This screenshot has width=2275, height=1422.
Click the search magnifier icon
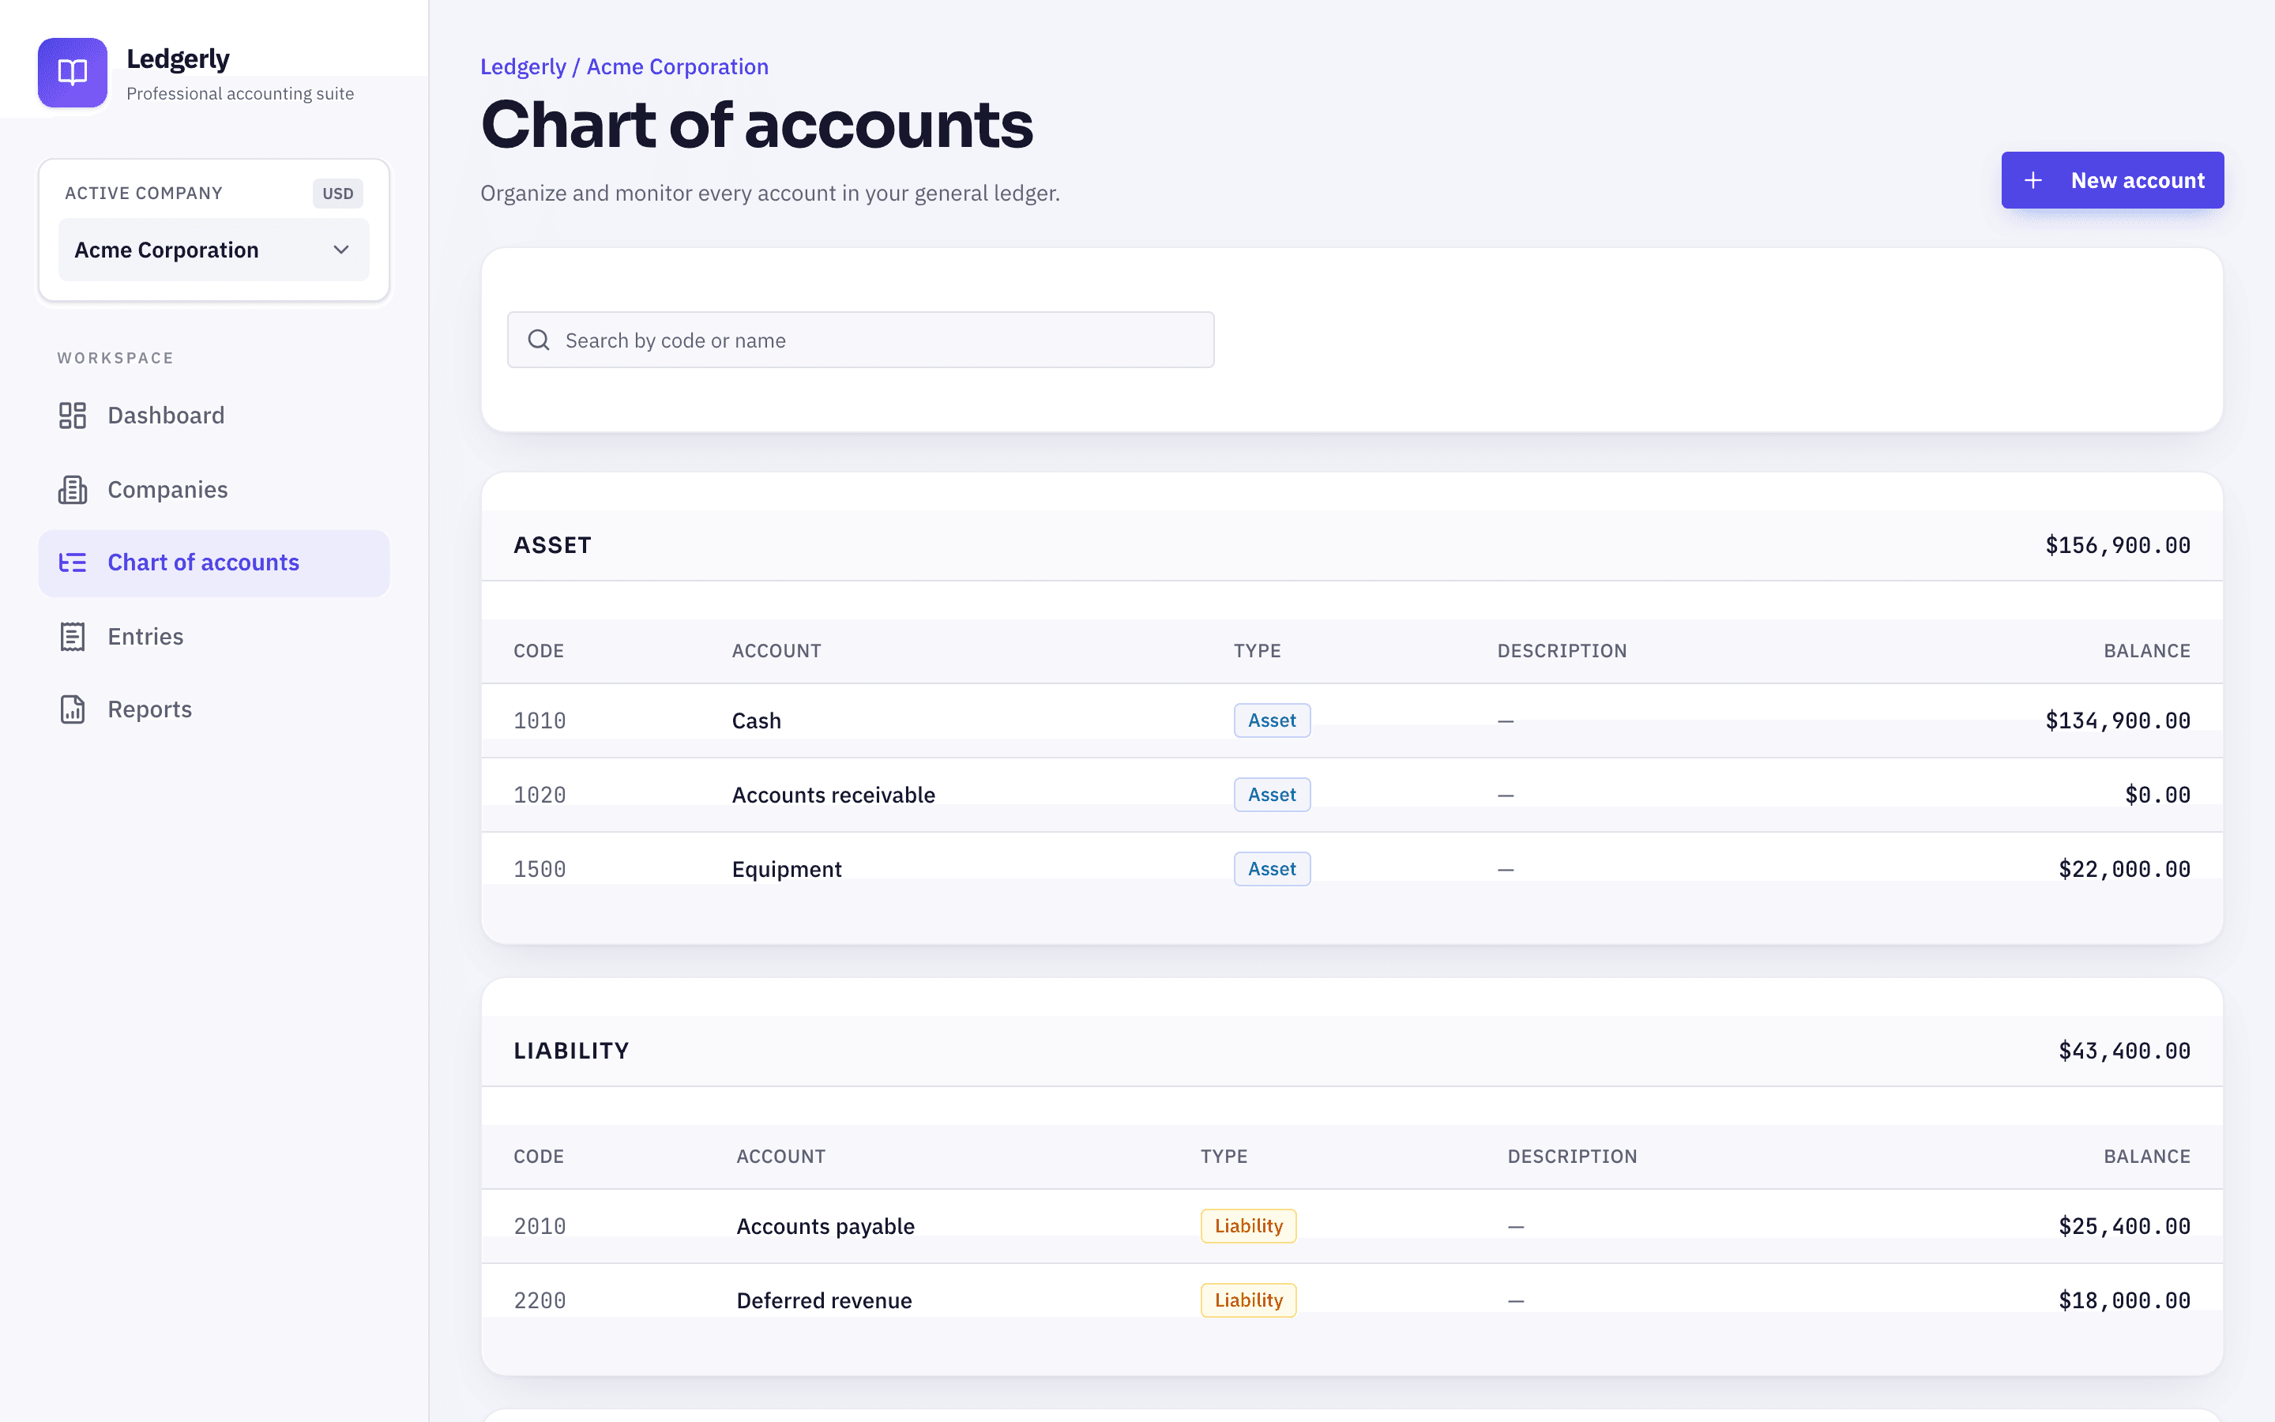tap(539, 340)
